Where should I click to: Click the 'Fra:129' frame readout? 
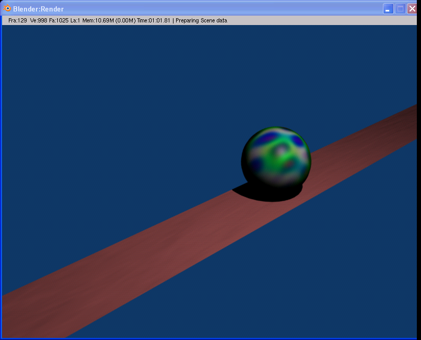(x=17, y=20)
